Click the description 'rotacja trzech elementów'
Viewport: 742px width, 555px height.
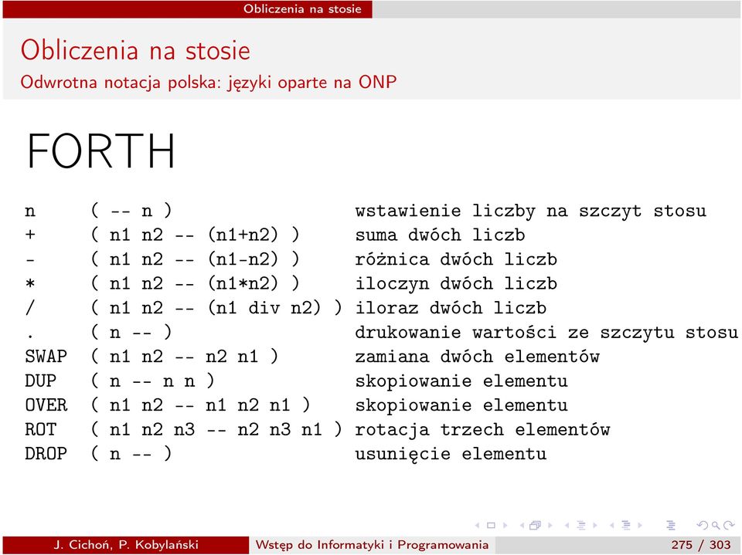482,429
